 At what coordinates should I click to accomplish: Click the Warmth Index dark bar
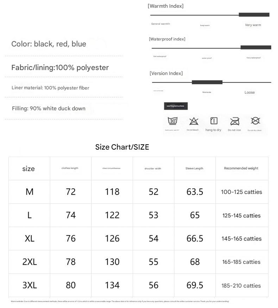click(x=254, y=15)
